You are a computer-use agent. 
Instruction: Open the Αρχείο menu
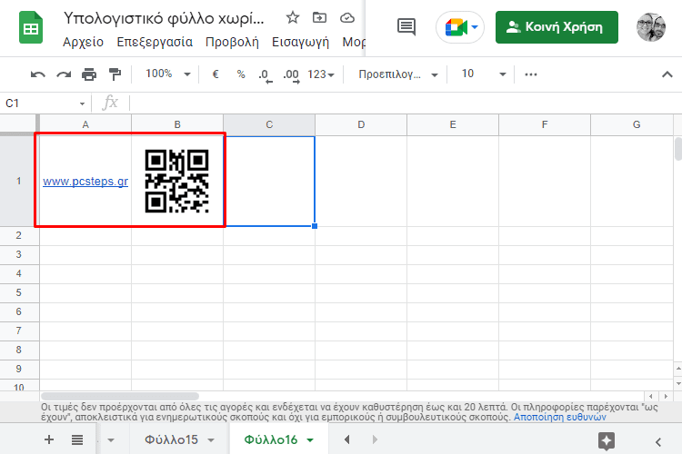click(83, 42)
